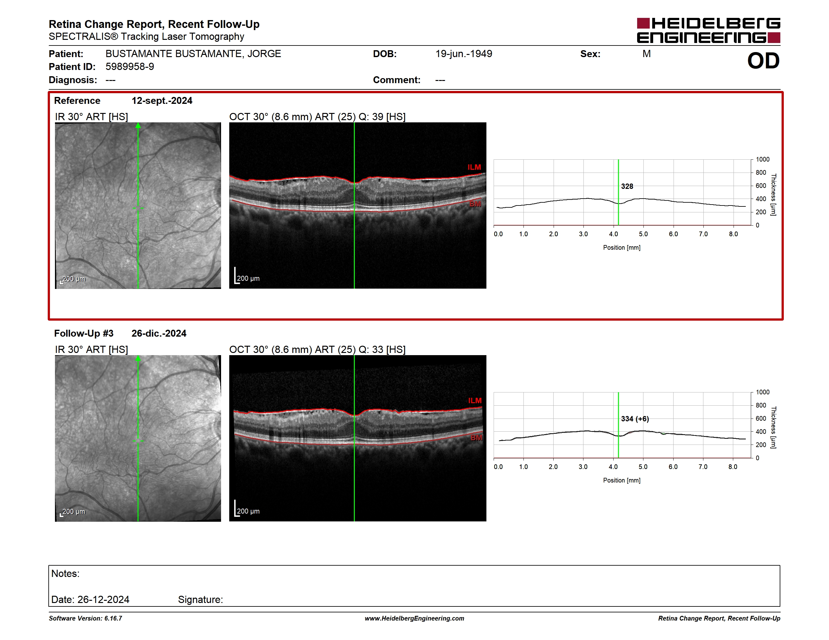The width and height of the screenshot is (829, 640).
Task: Click the ILM label in follow-up OCT
Action: point(475,401)
